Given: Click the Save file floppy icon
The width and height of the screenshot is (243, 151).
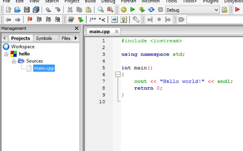Looking at the screenshot, I should pos(27,10).
